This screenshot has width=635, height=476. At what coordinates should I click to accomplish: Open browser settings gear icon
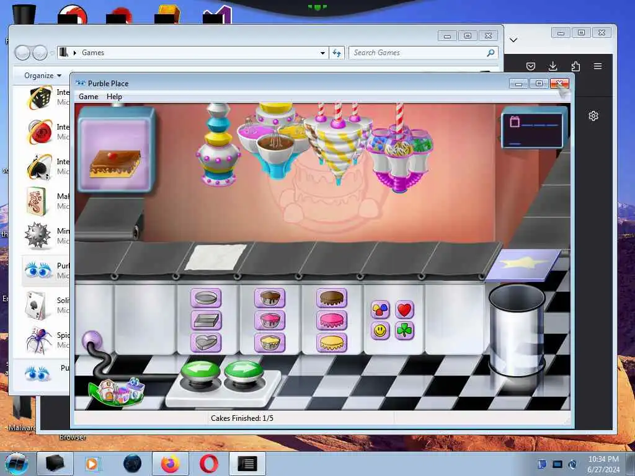click(593, 116)
